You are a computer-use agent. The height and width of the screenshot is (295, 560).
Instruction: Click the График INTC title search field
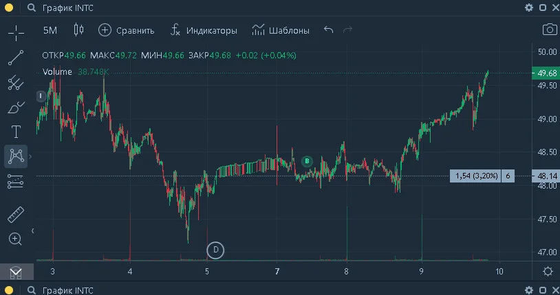point(68,8)
